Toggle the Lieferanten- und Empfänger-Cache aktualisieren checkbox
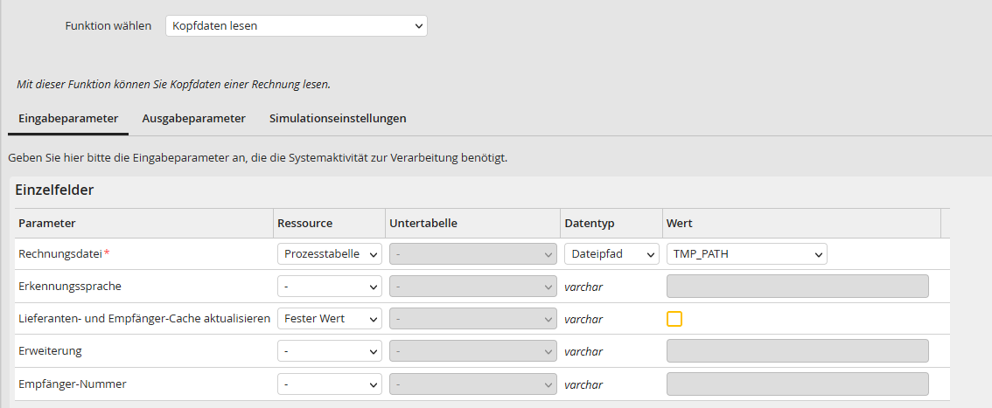The height and width of the screenshot is (408, 992). pos(674,319)
